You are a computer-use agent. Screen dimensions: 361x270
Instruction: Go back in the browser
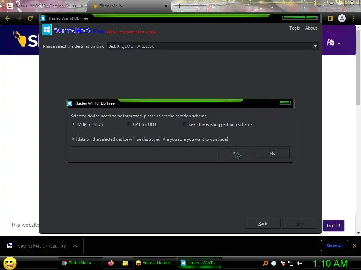(8, 18)
